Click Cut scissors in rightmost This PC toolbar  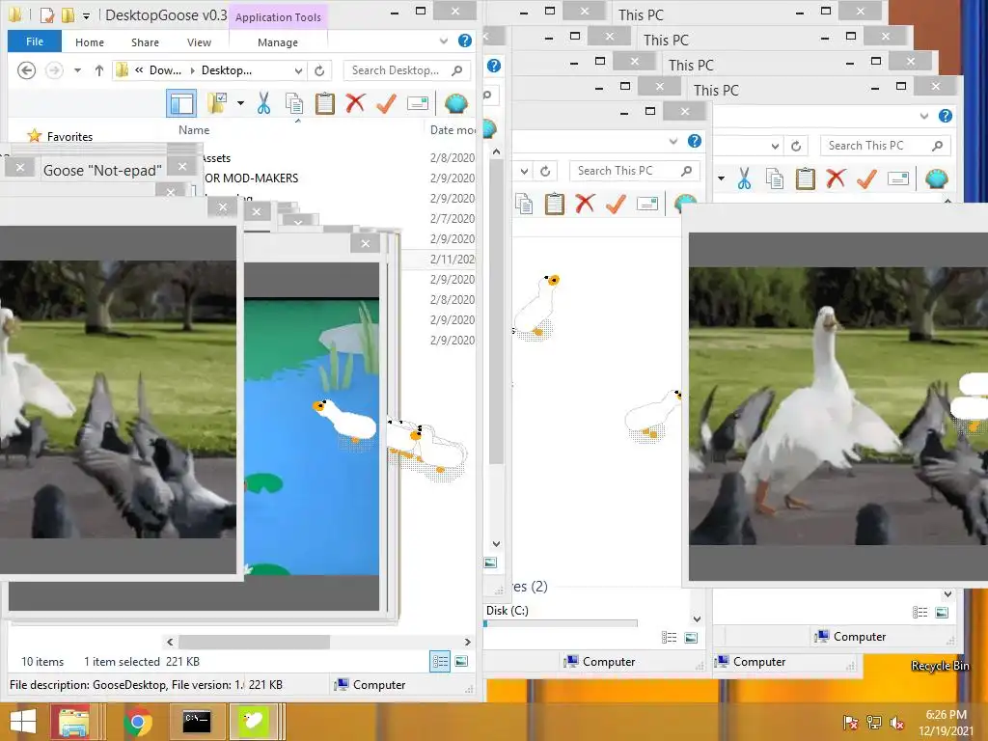(744, 178)
